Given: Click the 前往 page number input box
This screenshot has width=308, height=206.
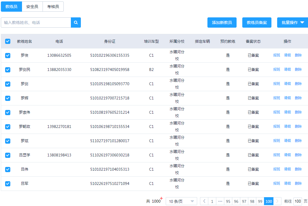Looking at the screenshot, I should pos(297,201).
